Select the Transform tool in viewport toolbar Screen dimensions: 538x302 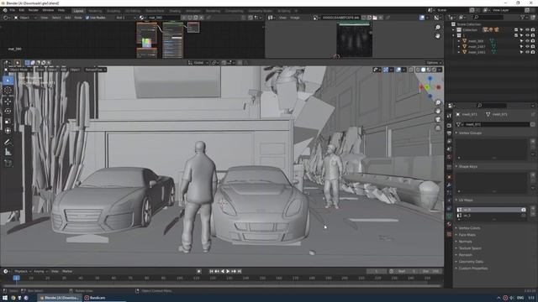pyautogui.click(x=8, y=131)
